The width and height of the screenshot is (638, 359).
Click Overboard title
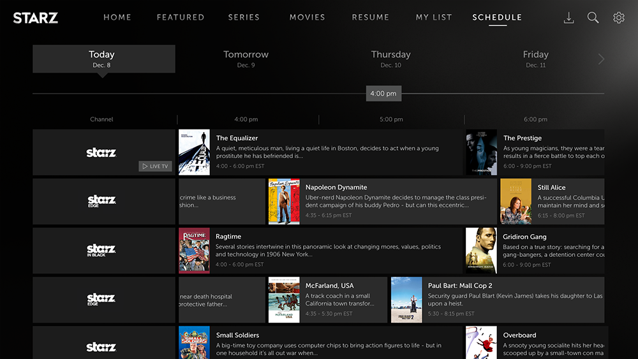click(519, 335)
